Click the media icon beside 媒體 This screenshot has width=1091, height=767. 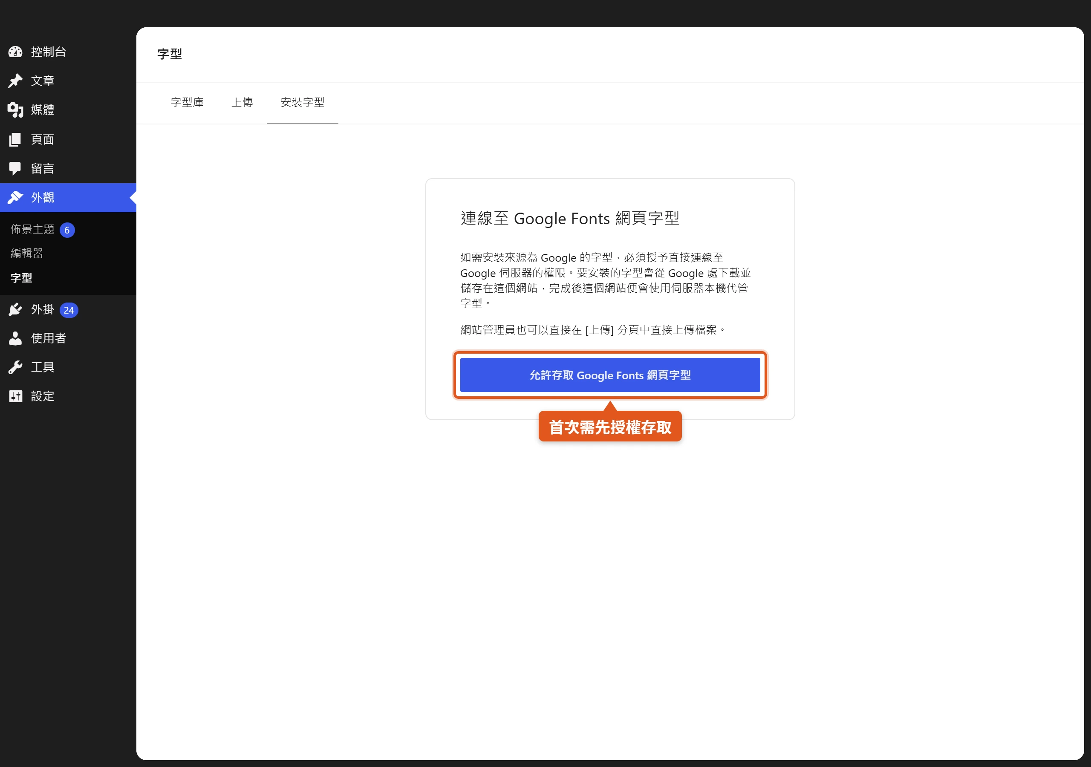click(15, 110)
